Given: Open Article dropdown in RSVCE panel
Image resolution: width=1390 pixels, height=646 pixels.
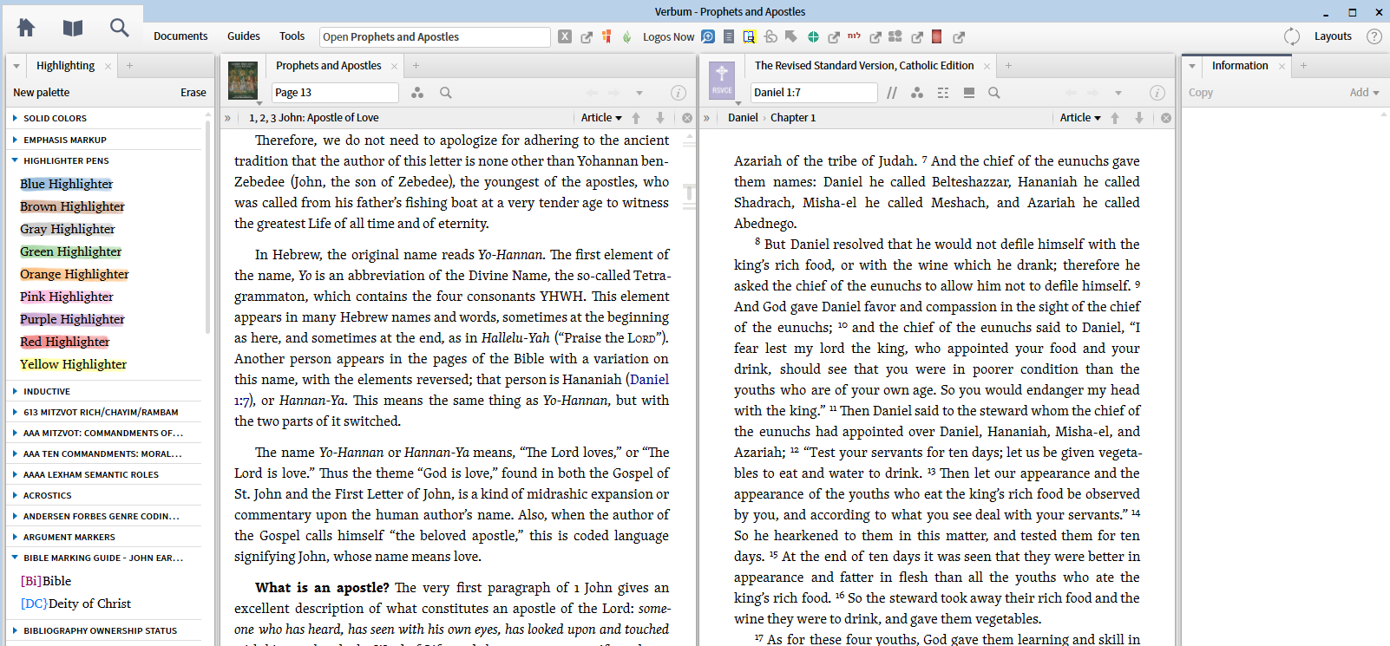Looking at the screenshot, I should pos(1080,118).
